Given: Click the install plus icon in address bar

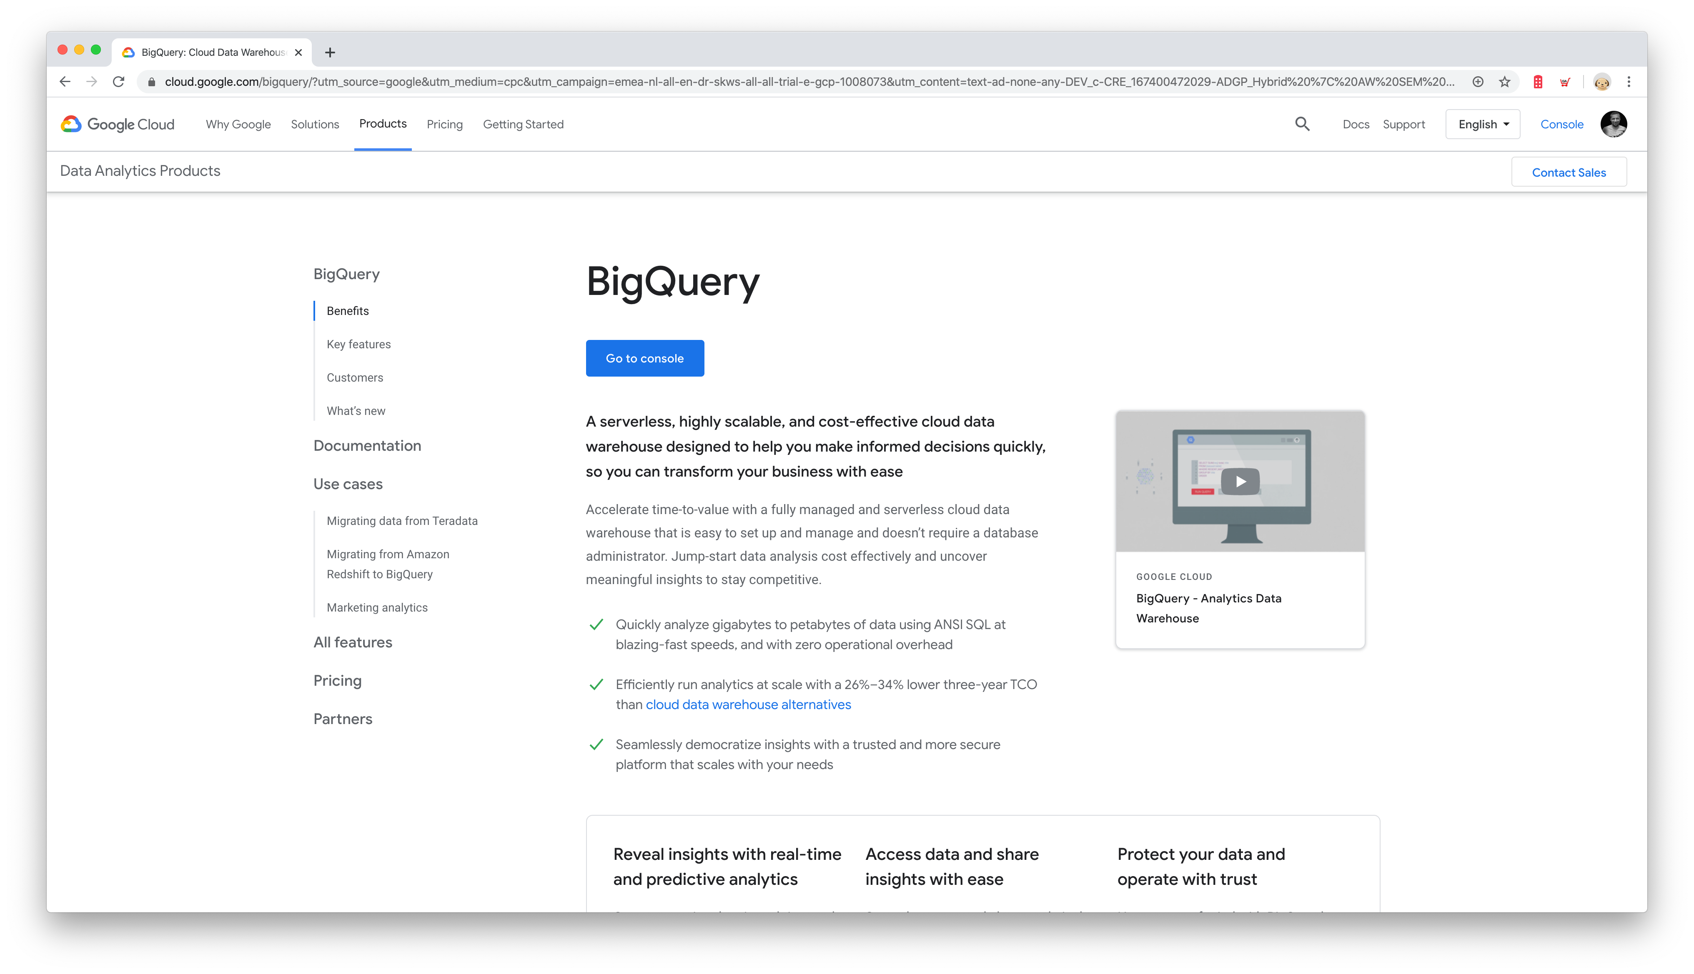Looking at the screenshot, I should (1478, 82).
